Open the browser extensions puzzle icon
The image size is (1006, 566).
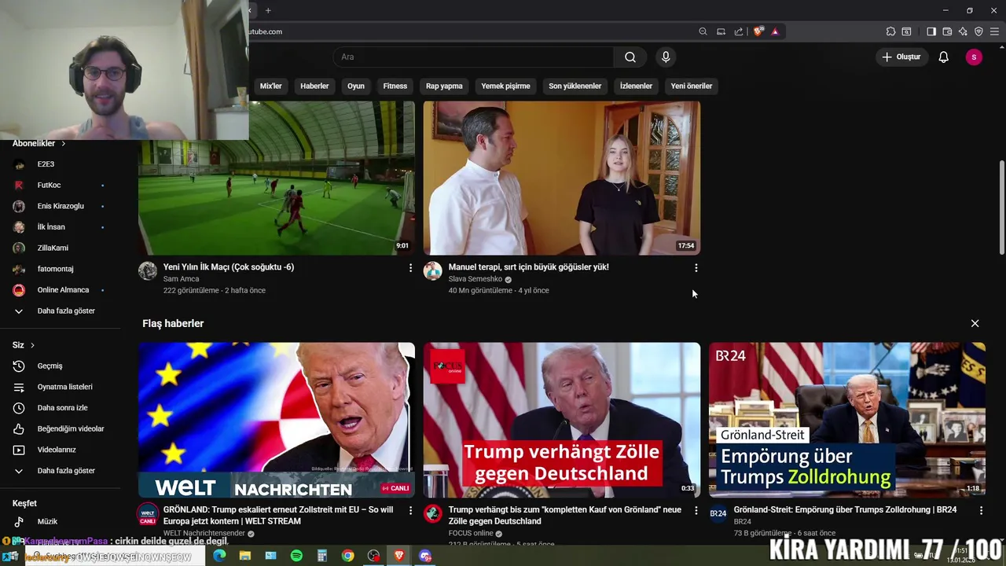(x=890, y=31)
